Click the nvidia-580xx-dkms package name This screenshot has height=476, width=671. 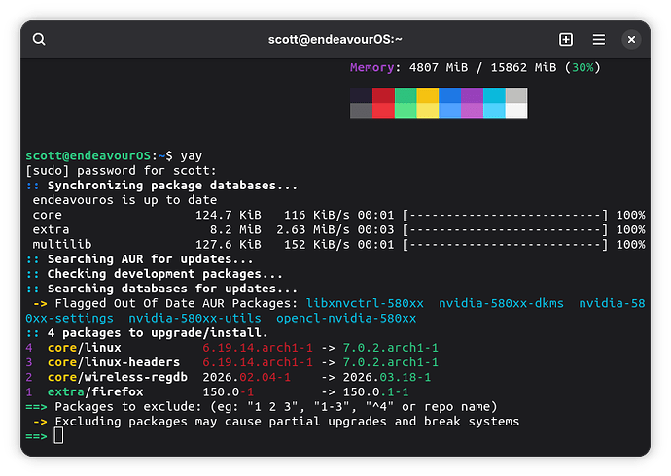tap(501, 303)
